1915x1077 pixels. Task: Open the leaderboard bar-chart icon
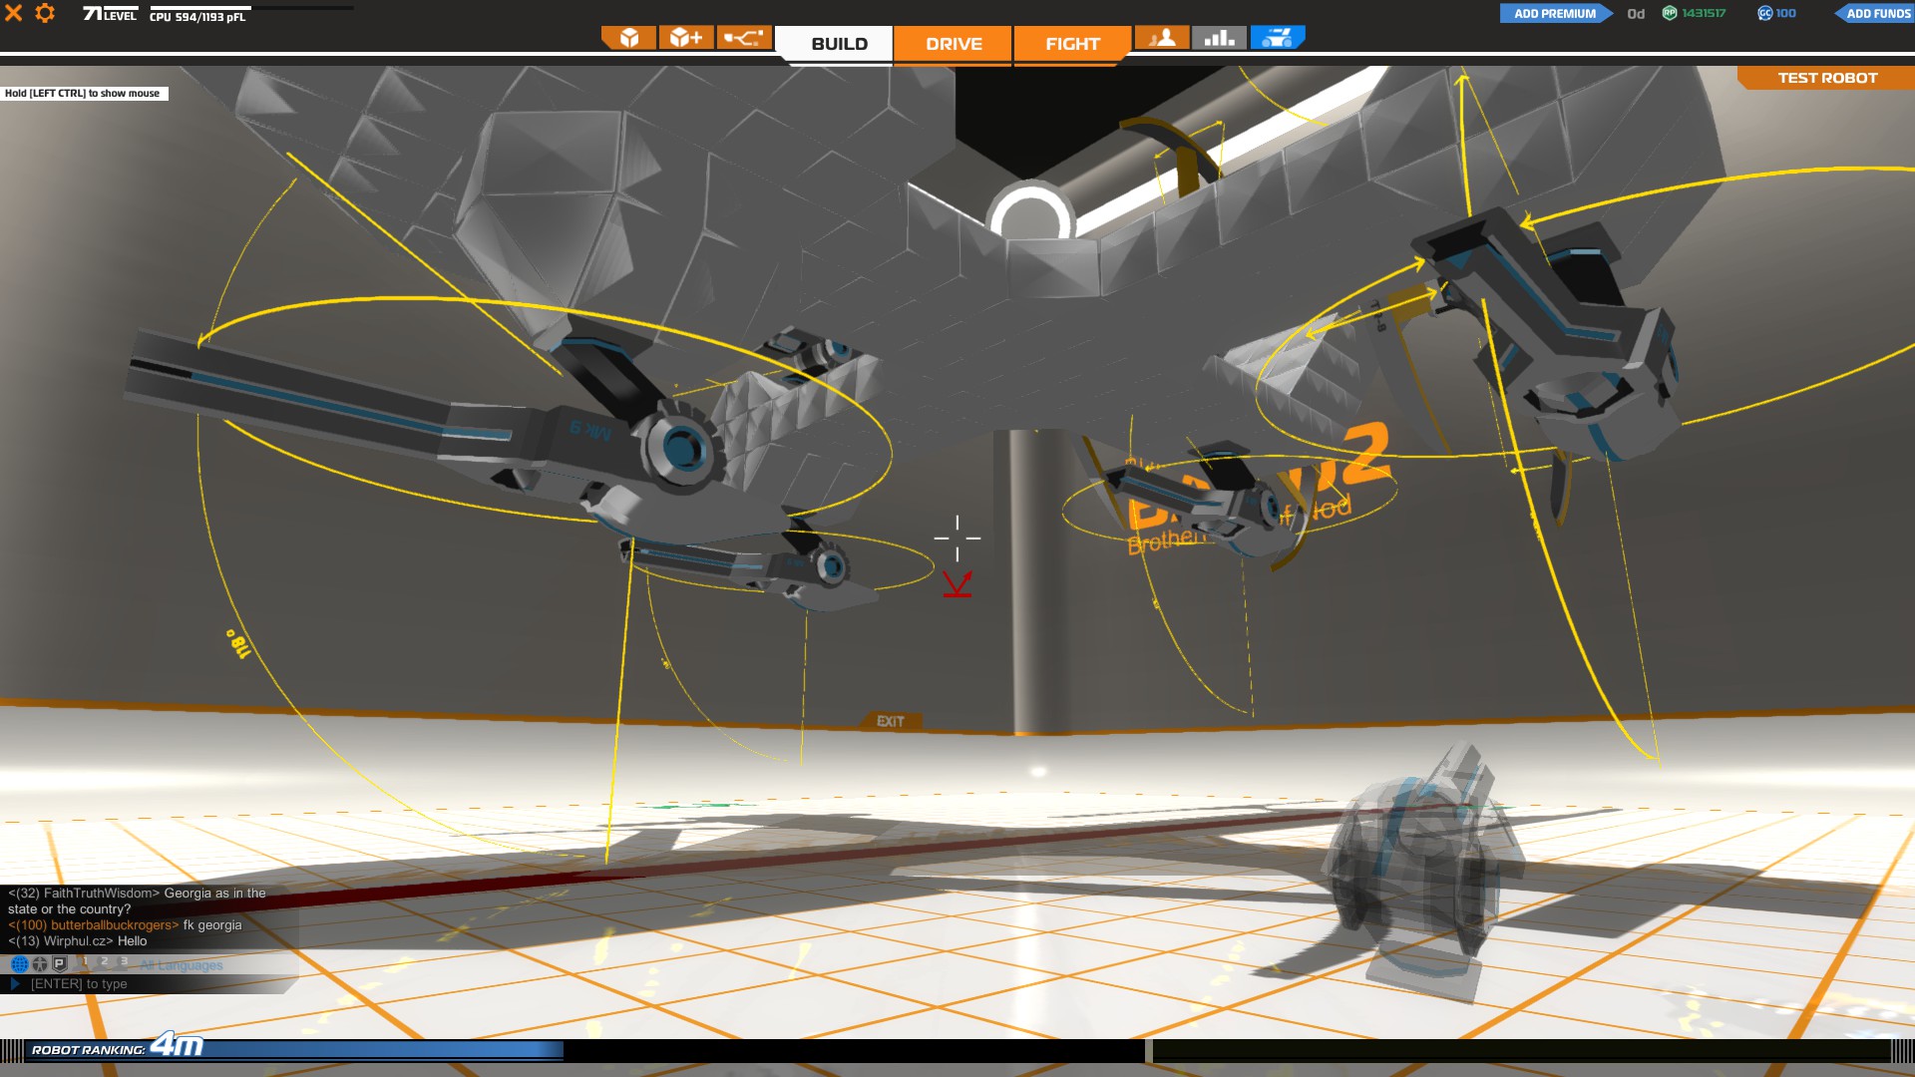(x=1219, y=38)
